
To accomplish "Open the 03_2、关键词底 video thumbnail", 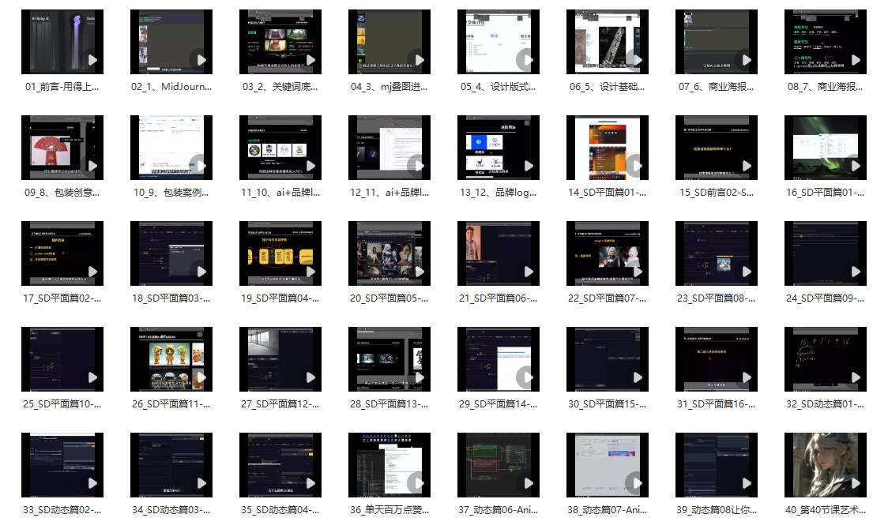I will [280, 42].
